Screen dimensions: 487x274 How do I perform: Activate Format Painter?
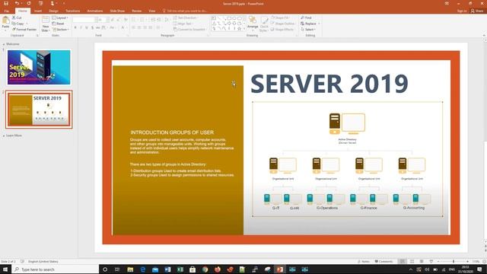[x=24, y=29]
